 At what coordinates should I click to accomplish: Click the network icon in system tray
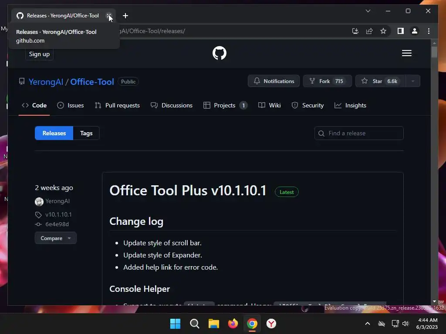tap(395, 324)
